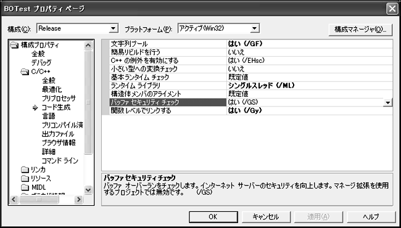
Task: Select the 基本ランタイム チェック property
Action: pyautogui.click(x=168, y=78)
